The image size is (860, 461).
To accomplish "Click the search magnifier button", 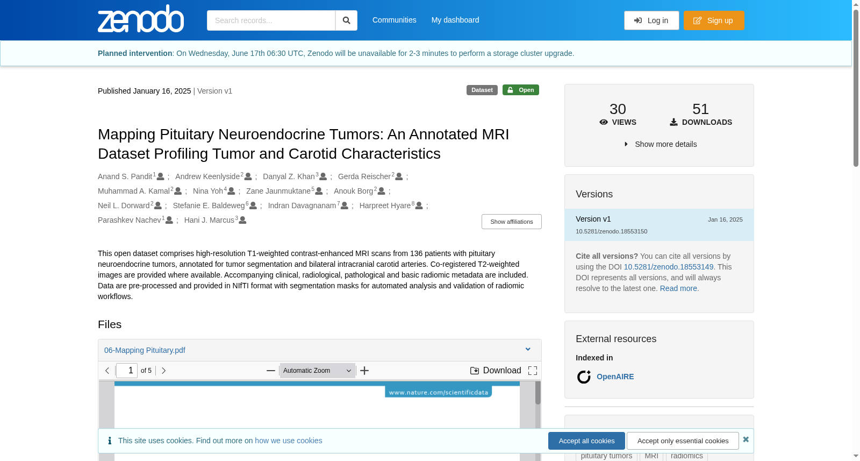I will [x=346, y=20].
